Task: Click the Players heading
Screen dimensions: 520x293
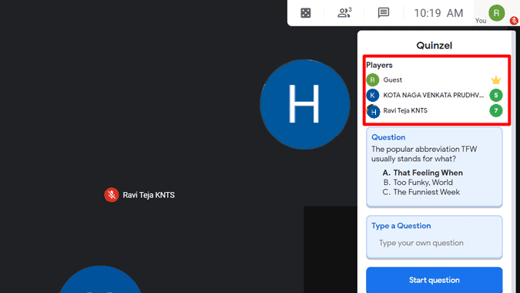Action: click(379, 65)
